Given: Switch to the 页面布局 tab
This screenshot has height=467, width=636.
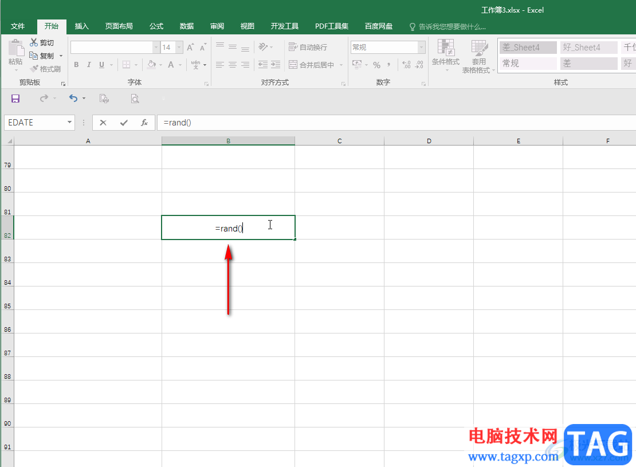Looking at the screenshot, I should (119, 26).
